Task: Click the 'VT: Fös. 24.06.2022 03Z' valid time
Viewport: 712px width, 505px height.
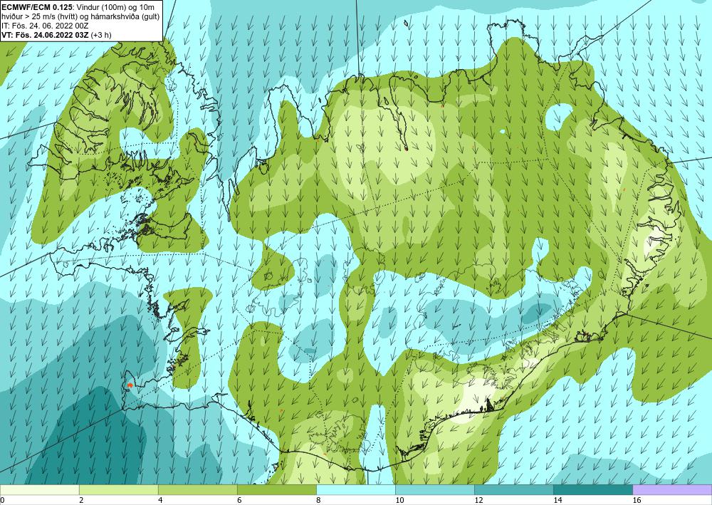Action: click(45, 35)
